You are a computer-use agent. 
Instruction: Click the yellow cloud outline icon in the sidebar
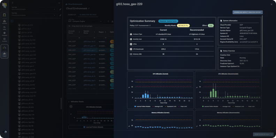[5, 48]
